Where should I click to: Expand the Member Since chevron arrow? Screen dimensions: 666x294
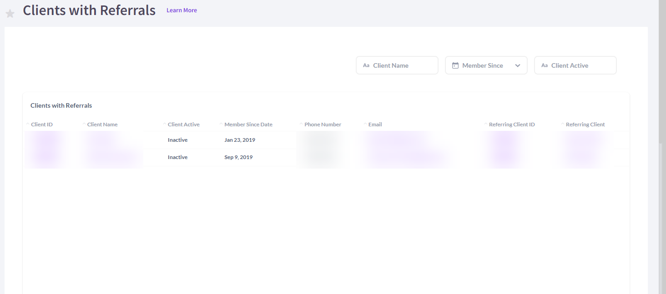pyautogui.click(x=518, y=65)
